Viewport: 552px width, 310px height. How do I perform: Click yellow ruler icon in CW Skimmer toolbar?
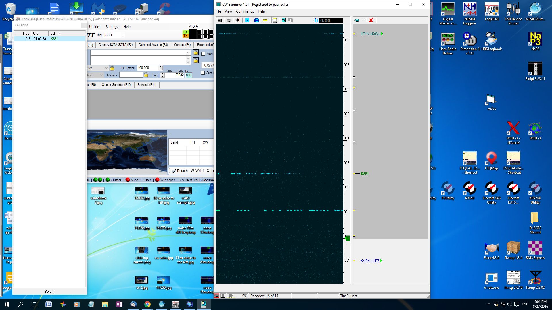(x=265, y=20)
